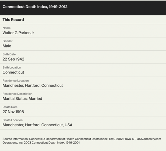This screenshot has width=166, height=151.
Task: Select the This Record heading
Action: pyautogui.click(x=13, y=20)
